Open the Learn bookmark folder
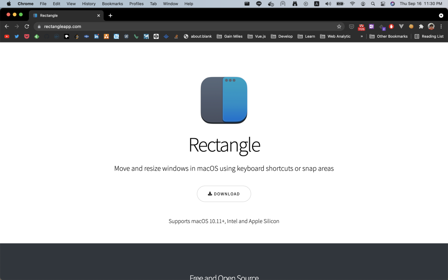Image resolution: width=448 pixels, height=280 pixels. pyautogui.click(x=306, y=36)
